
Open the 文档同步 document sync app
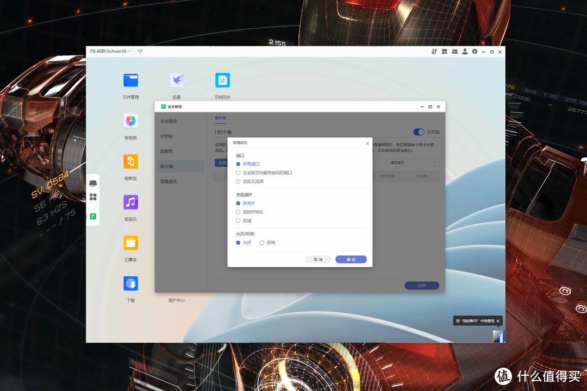[x=222, y=81]
